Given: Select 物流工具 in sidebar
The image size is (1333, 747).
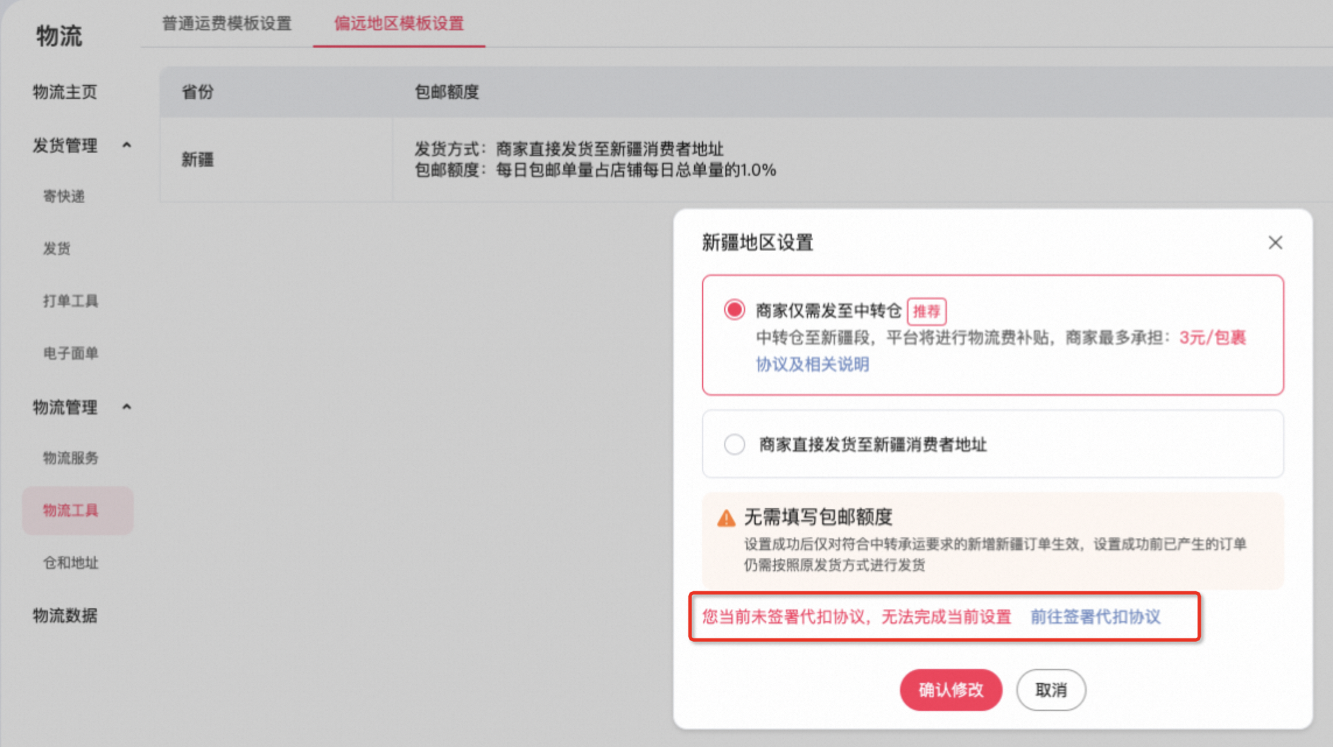Looking at the screenshot, I should pos(78,510).
